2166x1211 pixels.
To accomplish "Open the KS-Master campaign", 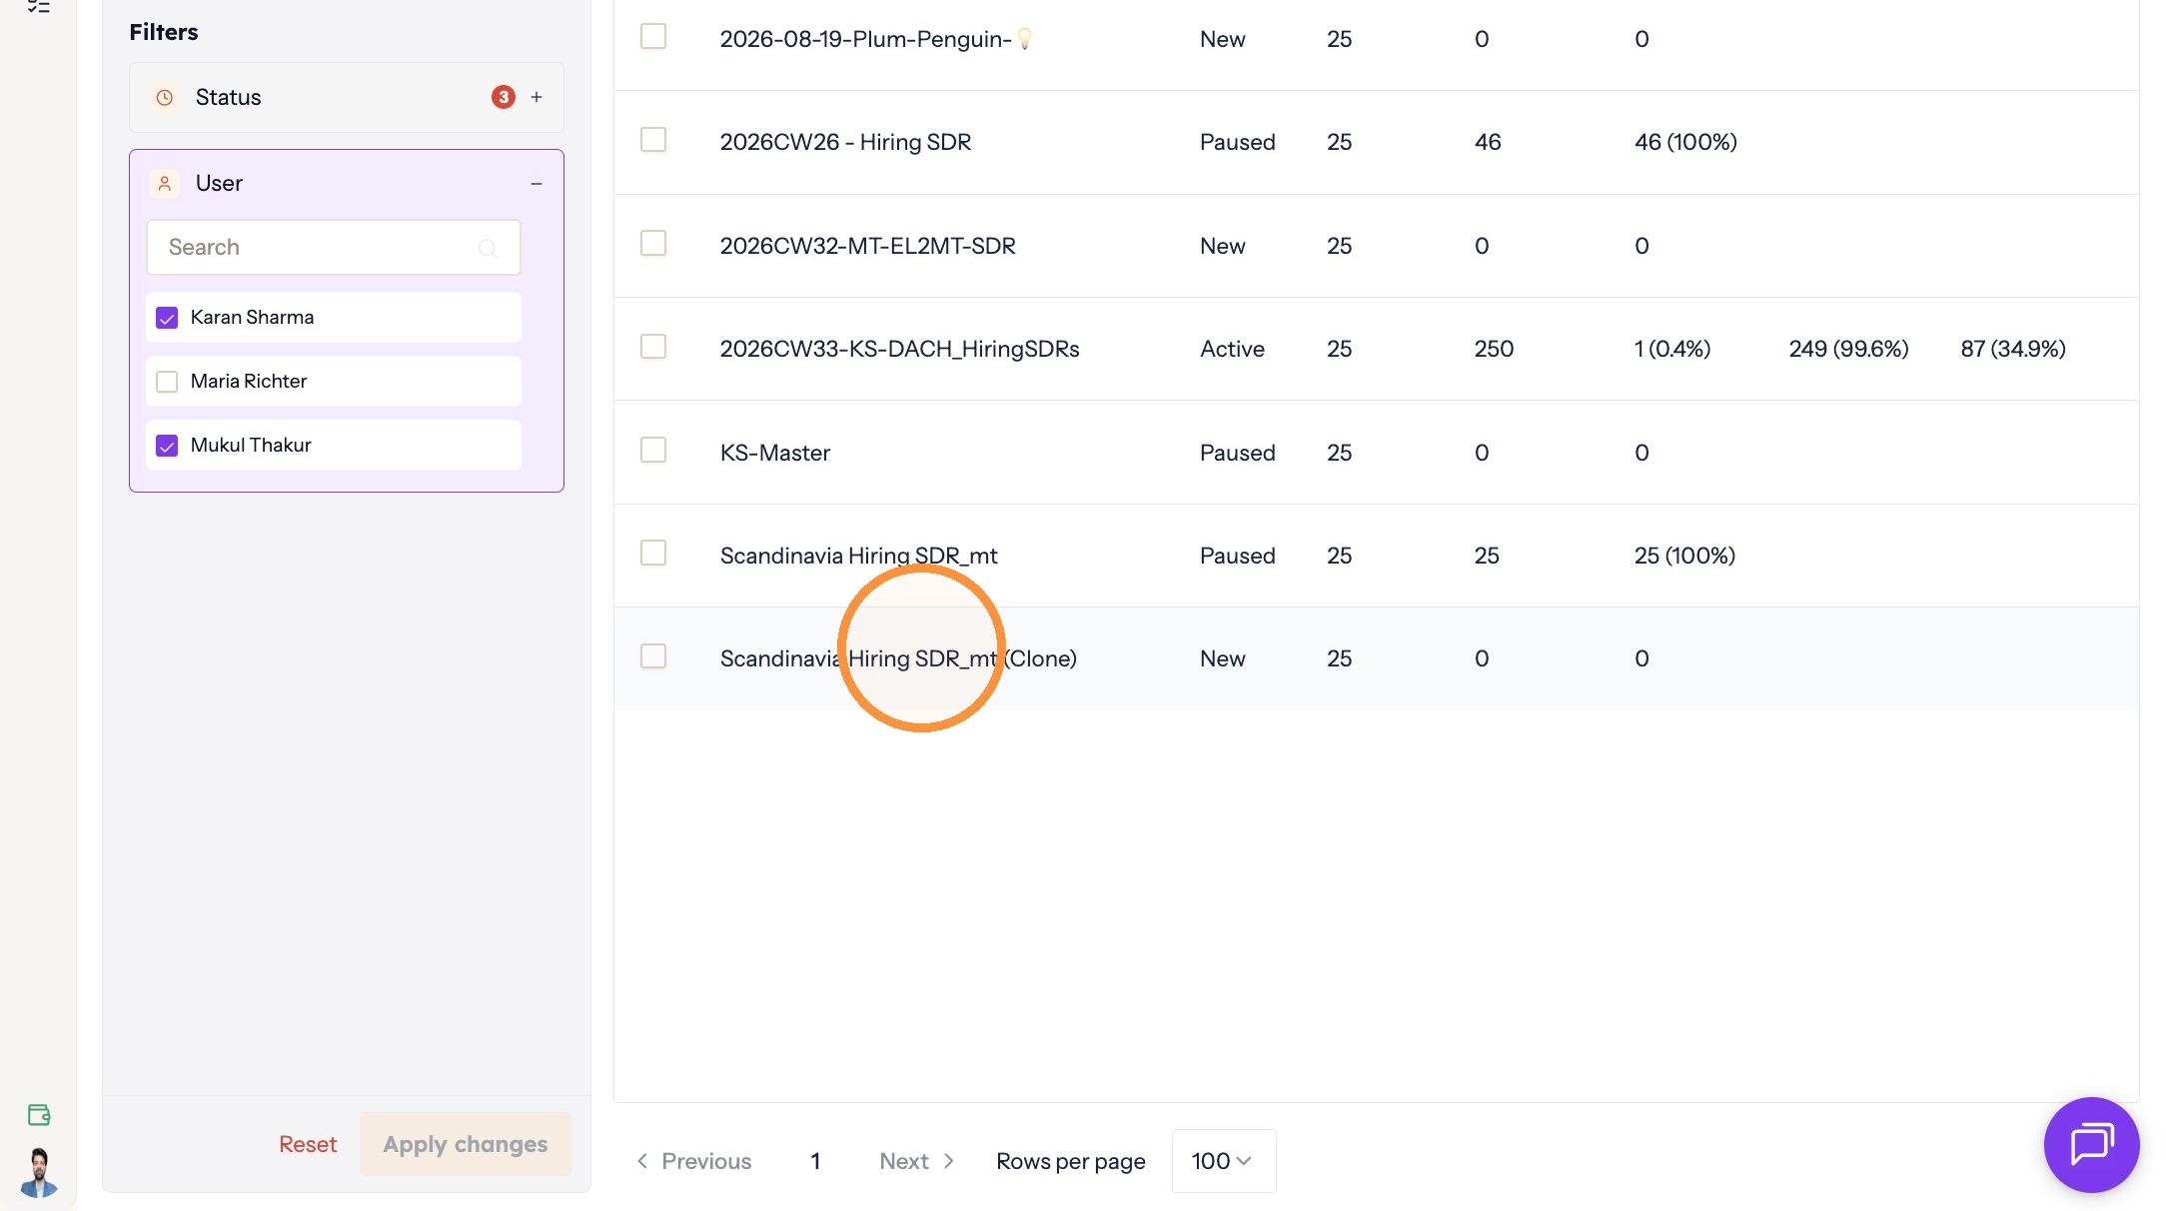I will 775,453.
